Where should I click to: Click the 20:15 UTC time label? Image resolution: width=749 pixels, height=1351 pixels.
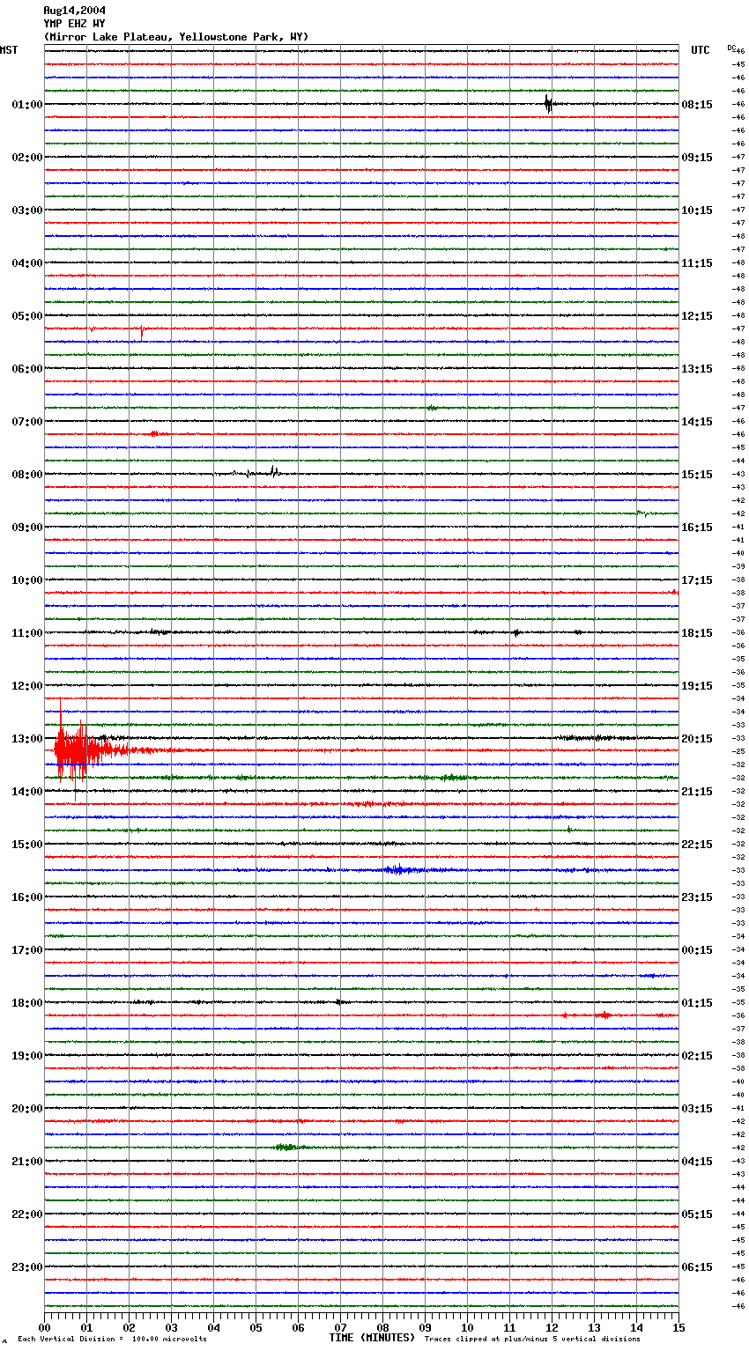[697, 739]
